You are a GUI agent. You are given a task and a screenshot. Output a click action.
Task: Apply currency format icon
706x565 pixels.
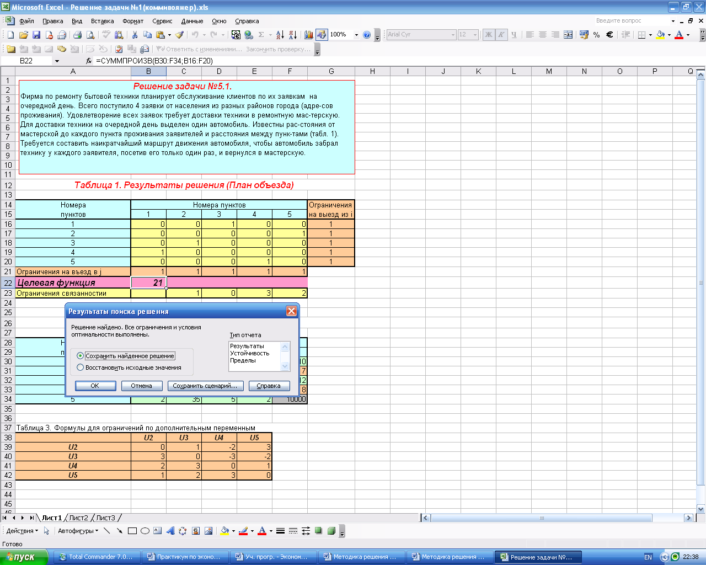pyautogui.click(x=584, y=35)
